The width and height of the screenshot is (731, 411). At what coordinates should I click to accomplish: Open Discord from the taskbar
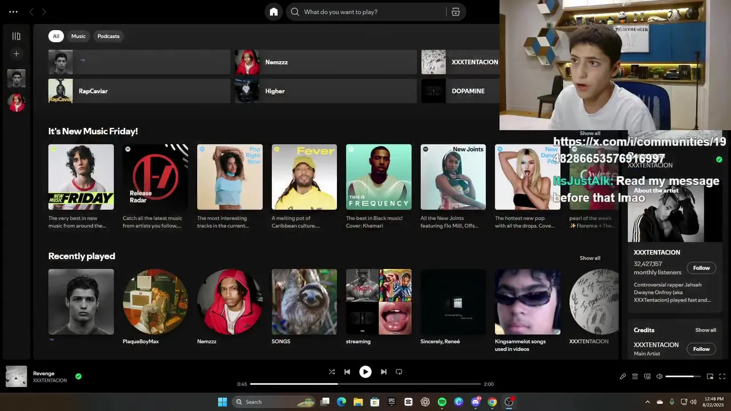tap(476, 402)
